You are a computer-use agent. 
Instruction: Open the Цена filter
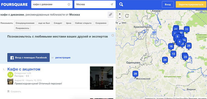[x=69, y=23]
